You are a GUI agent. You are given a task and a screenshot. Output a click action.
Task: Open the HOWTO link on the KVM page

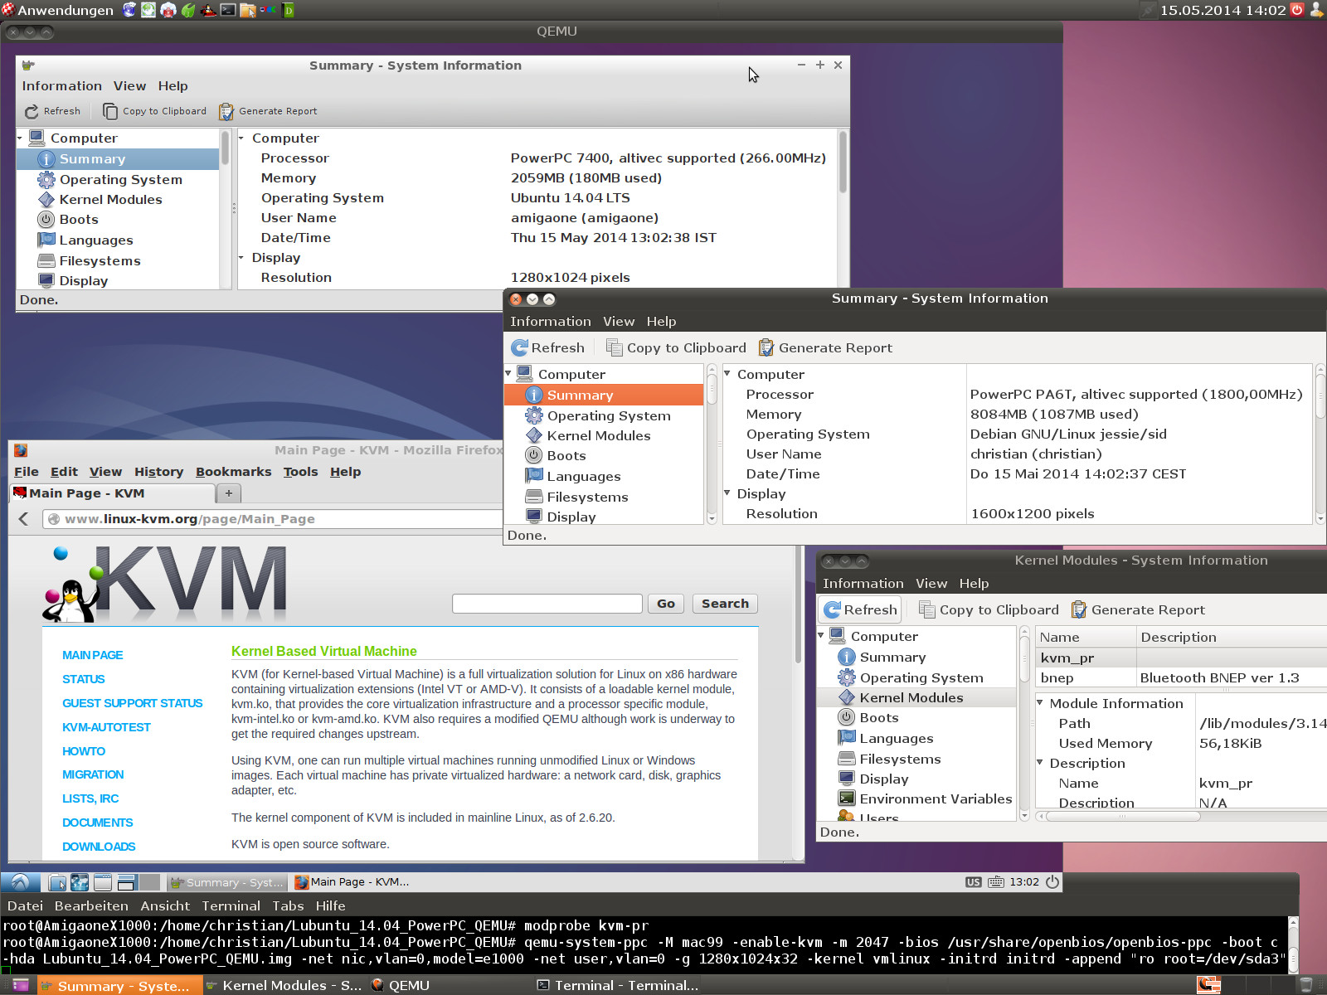click(84, 751)
